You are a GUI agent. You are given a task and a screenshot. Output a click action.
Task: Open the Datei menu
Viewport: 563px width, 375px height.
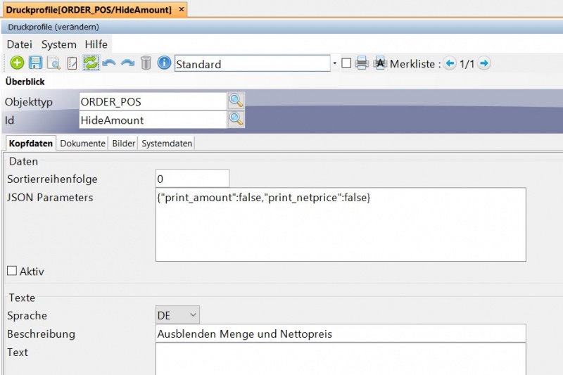20,44
